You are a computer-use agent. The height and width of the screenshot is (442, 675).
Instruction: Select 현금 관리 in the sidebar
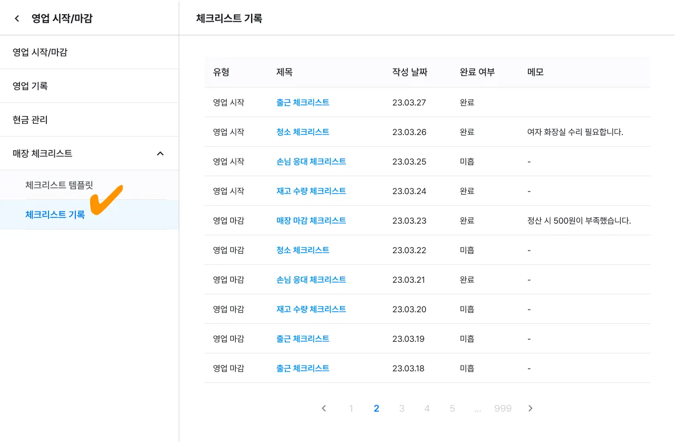click(x=31, y=120)
